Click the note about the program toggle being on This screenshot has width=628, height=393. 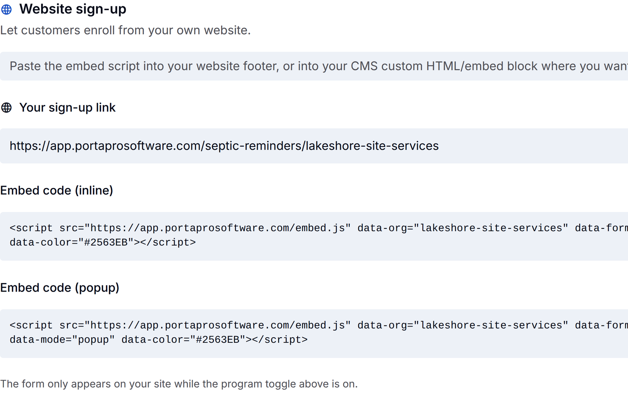click(x=179, y=384)
